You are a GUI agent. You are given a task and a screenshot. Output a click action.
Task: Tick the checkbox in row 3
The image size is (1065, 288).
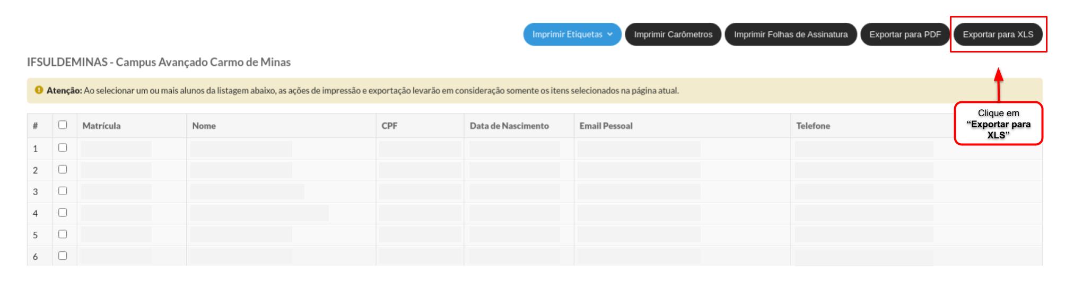click(x=63, y=191)
